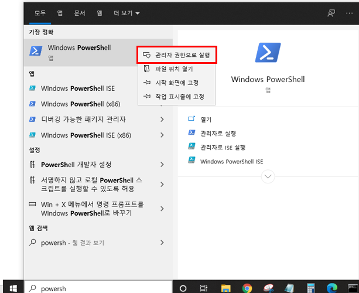Open Task View on the taskbar
The height and width of the screenshot is (293, 359).
pos(204,288)
